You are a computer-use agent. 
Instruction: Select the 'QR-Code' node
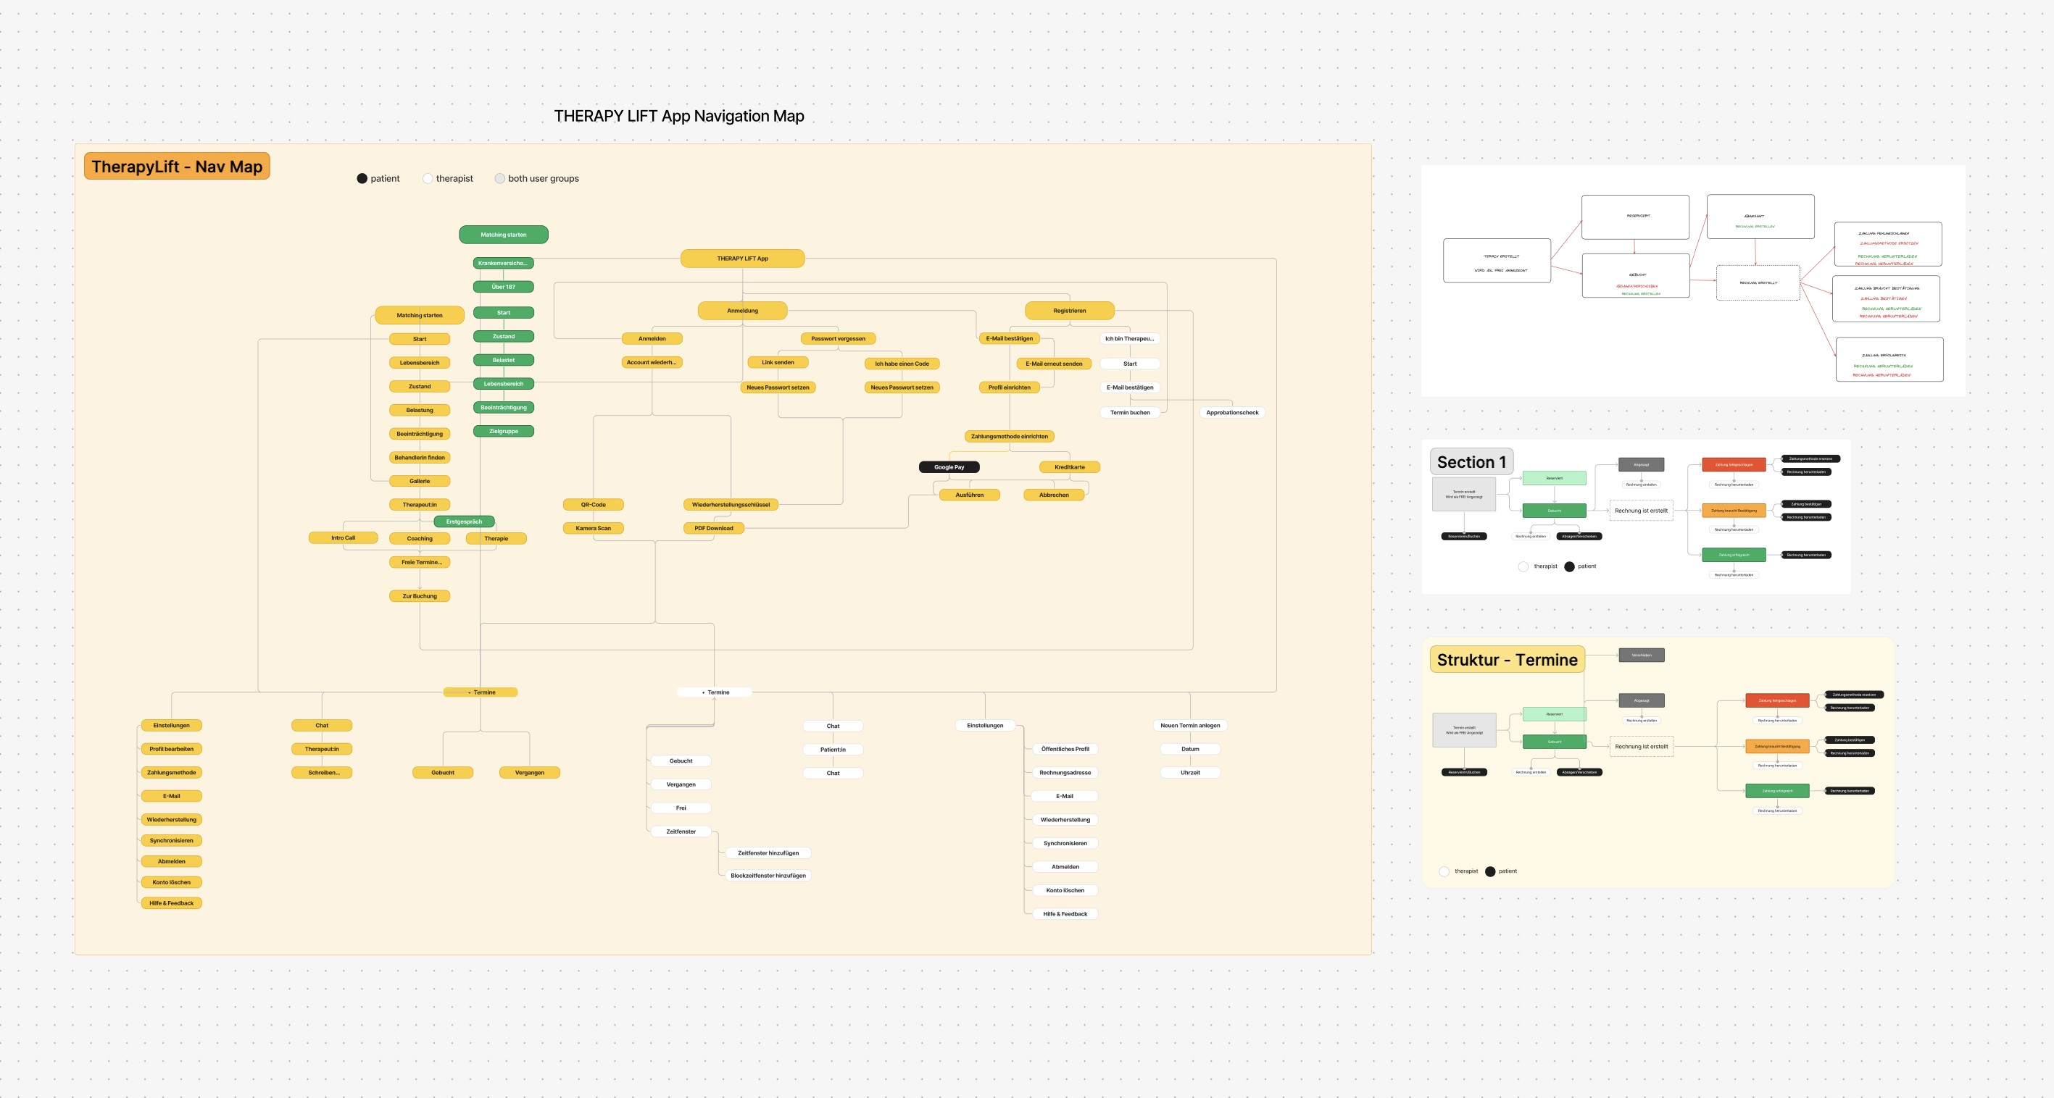pos(594,504)
